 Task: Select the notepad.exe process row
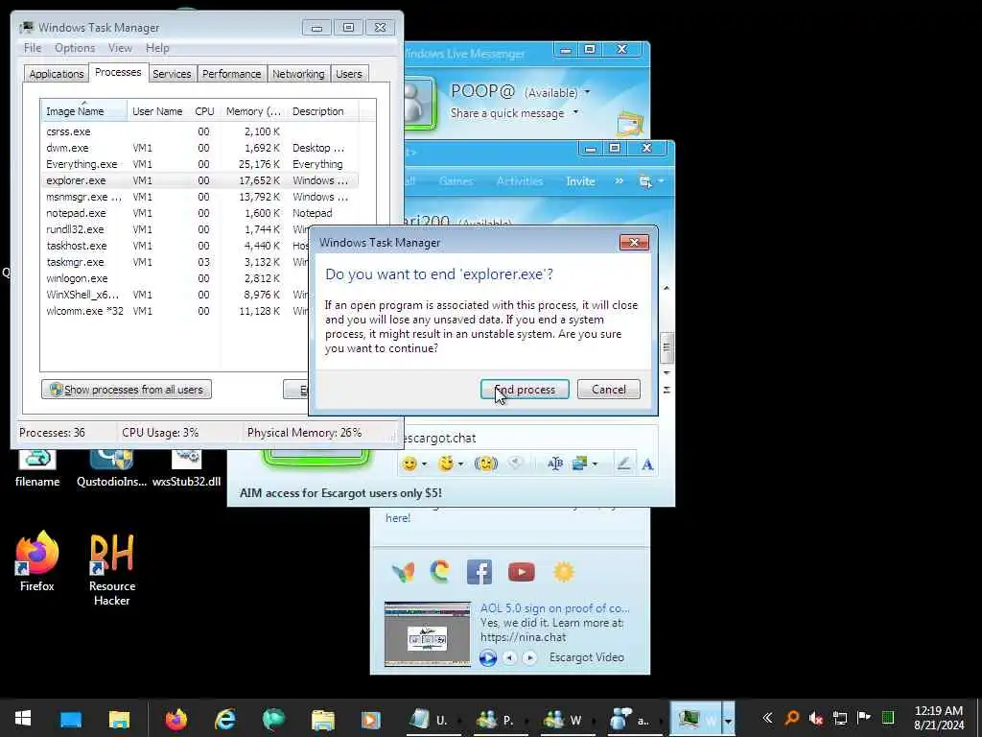[x=199, y=213]
